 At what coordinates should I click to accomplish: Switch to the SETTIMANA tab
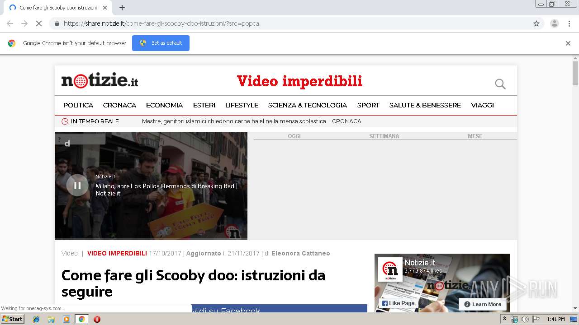tap(384, 136)
